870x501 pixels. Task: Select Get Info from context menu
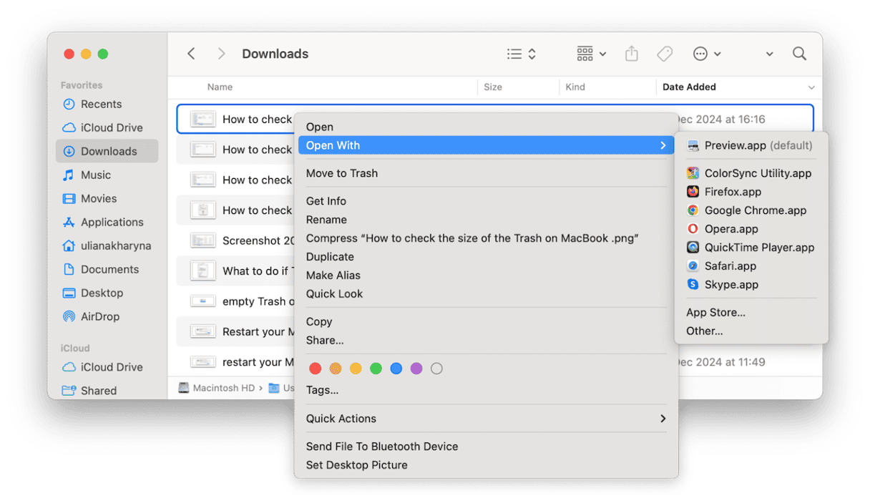(x=326, y=201)
